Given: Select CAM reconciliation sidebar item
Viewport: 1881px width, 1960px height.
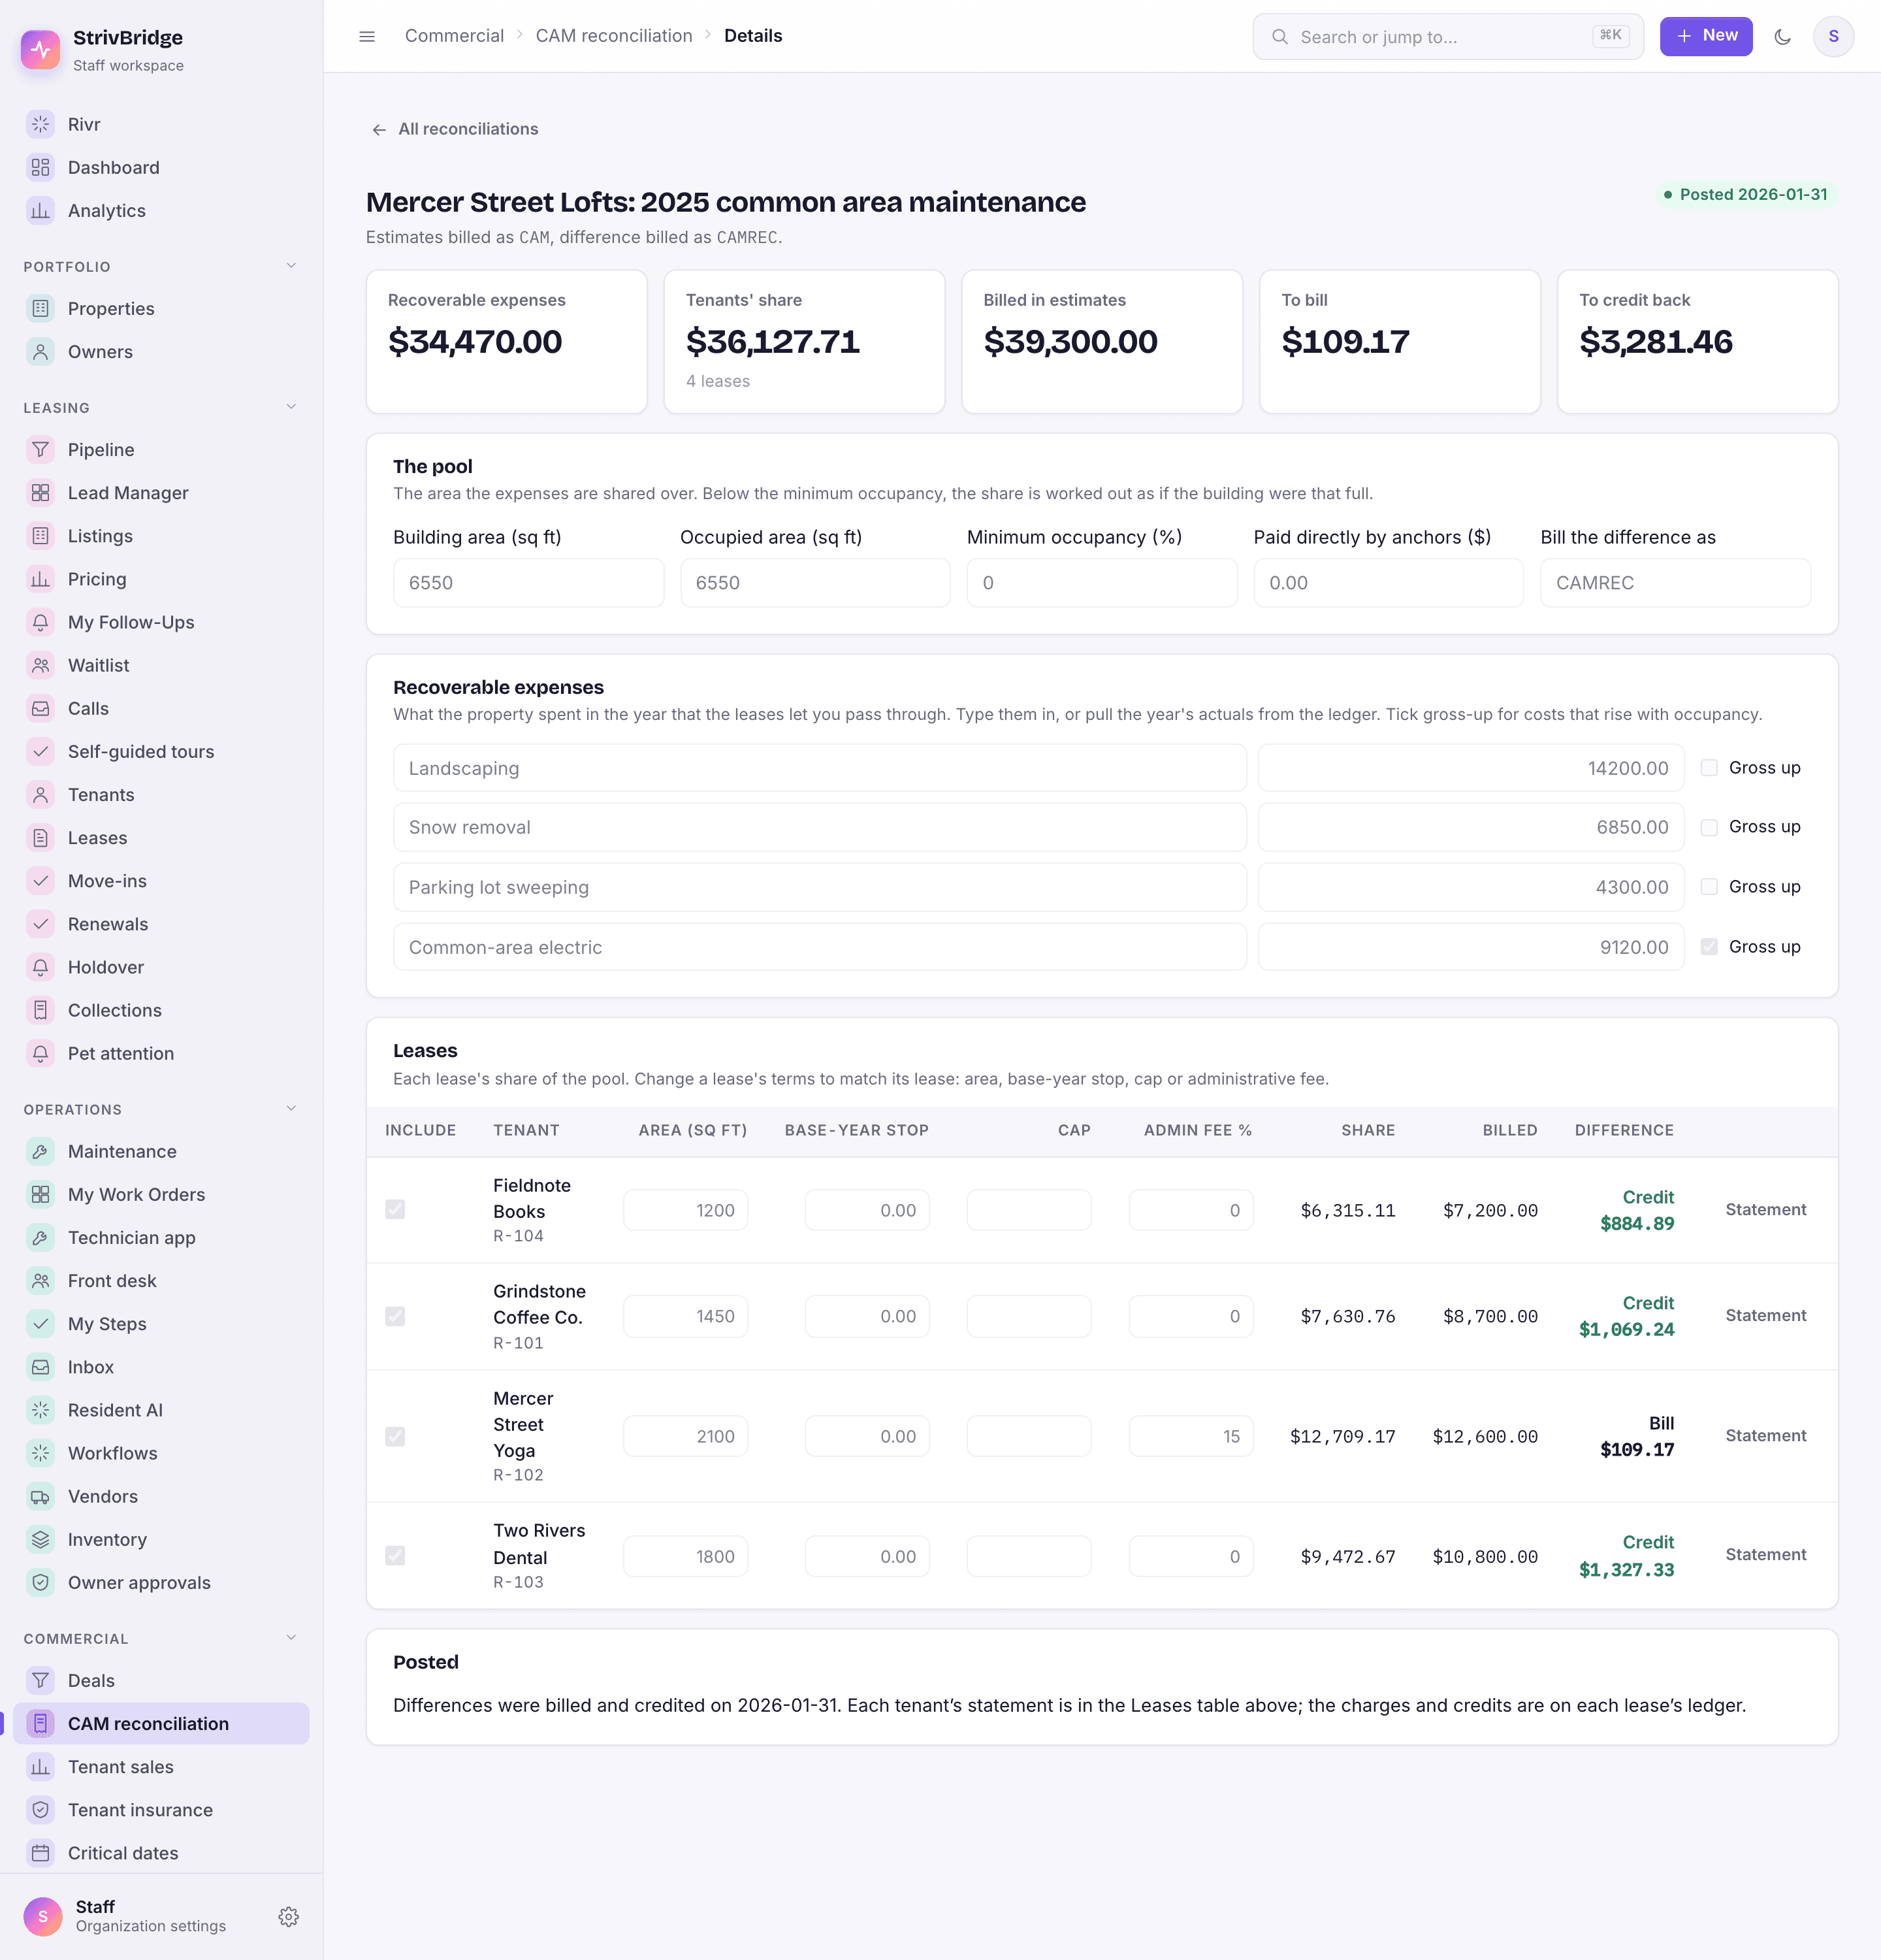Looking at the screenshot, I should click(x=161, y=1724).
